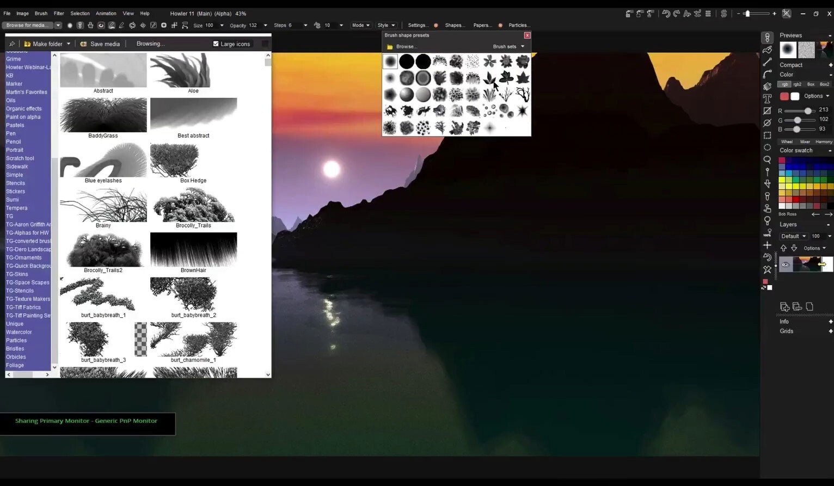
Task: Click the remove layer icon
Action: 797,307
